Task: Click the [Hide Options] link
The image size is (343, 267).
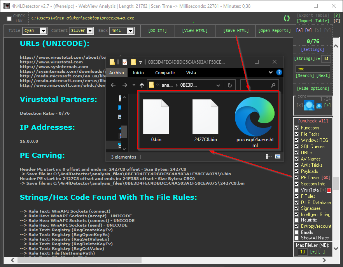Action: (313, 88)
